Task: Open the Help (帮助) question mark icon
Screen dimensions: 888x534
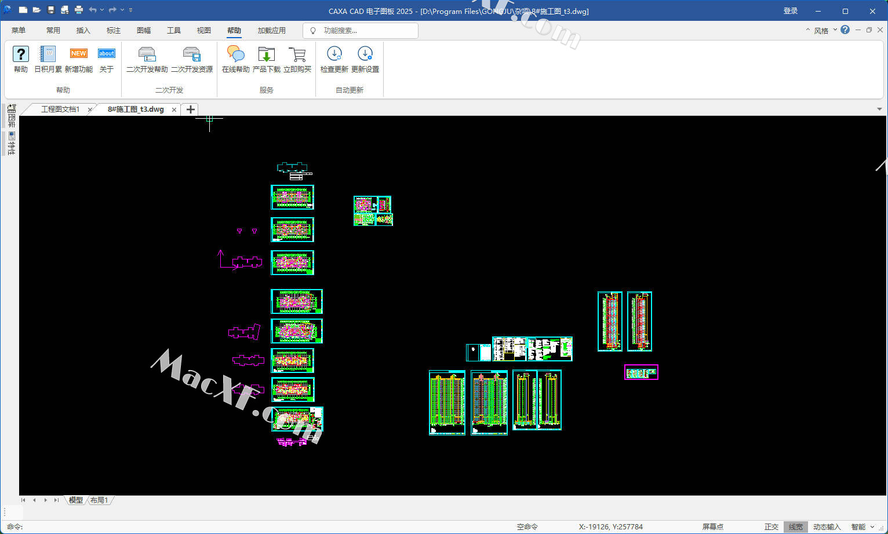Action: pos(20,54)
